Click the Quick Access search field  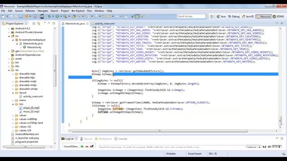point(191,16)
